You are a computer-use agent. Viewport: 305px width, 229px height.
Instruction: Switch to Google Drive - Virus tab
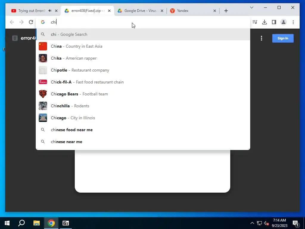[141, 11]
